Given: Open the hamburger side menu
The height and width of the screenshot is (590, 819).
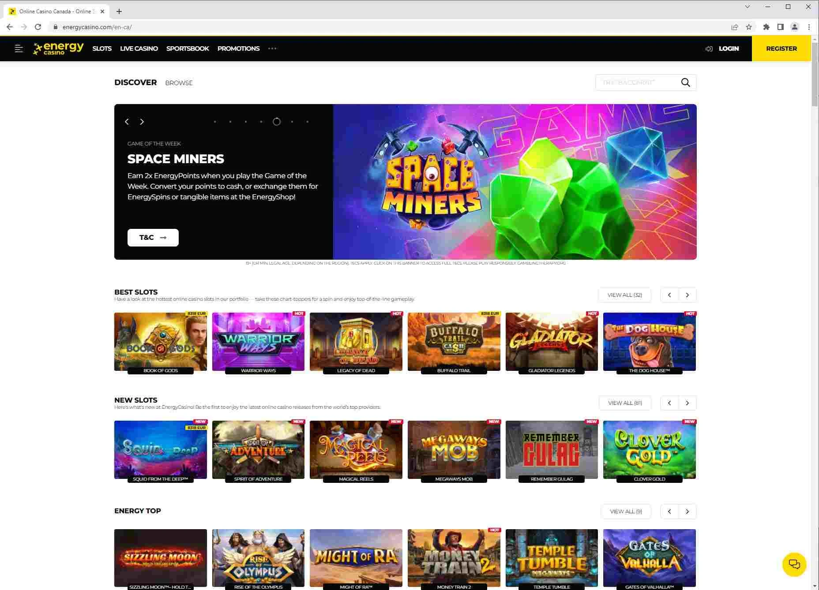Looking at the screenshot, I should [19, 49].
